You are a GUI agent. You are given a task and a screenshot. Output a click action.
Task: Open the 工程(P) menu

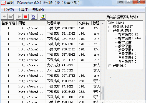point(8,10)
